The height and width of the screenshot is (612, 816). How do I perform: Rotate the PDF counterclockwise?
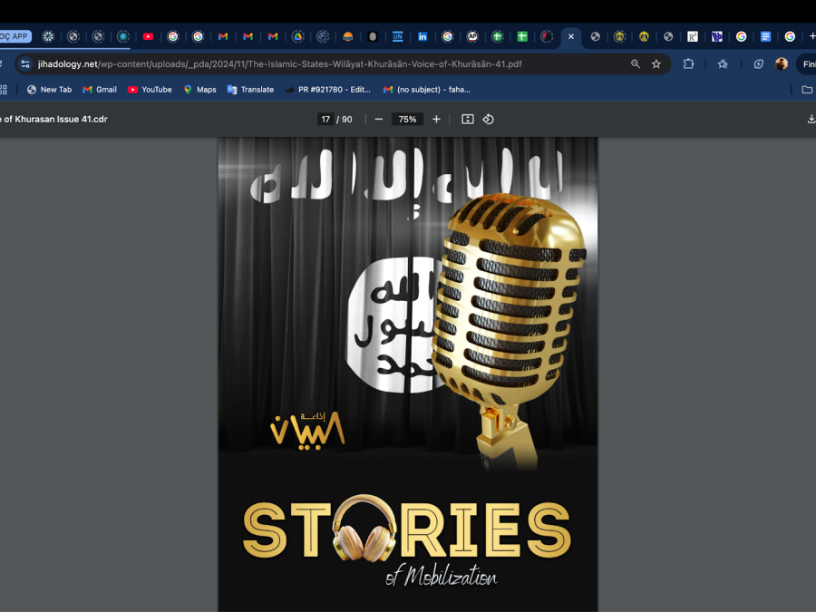pos(488,119)
